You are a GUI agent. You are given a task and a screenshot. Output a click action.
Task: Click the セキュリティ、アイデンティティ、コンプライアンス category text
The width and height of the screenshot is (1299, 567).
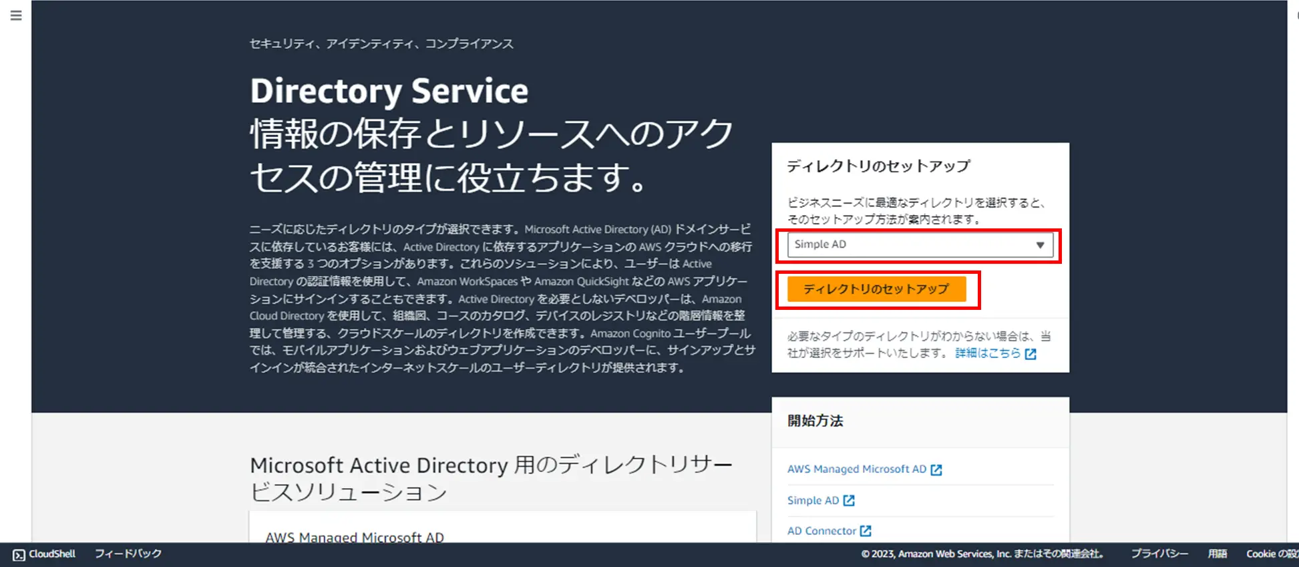(x=381, y=44)
